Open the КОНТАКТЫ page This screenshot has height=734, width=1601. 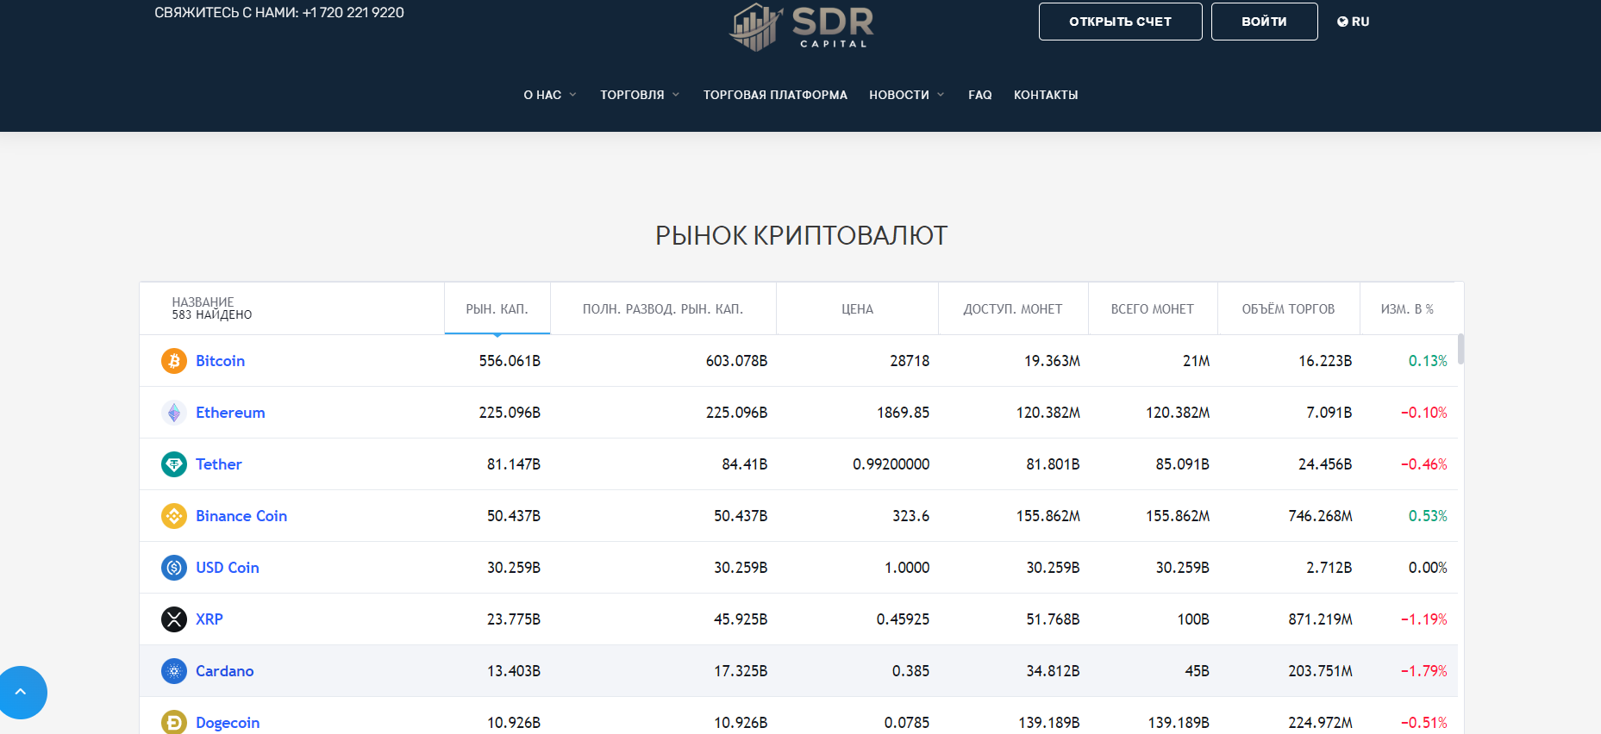[1046, 95]
